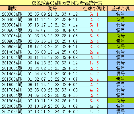Click the period cell 2010054期

(x=12, y=52)
